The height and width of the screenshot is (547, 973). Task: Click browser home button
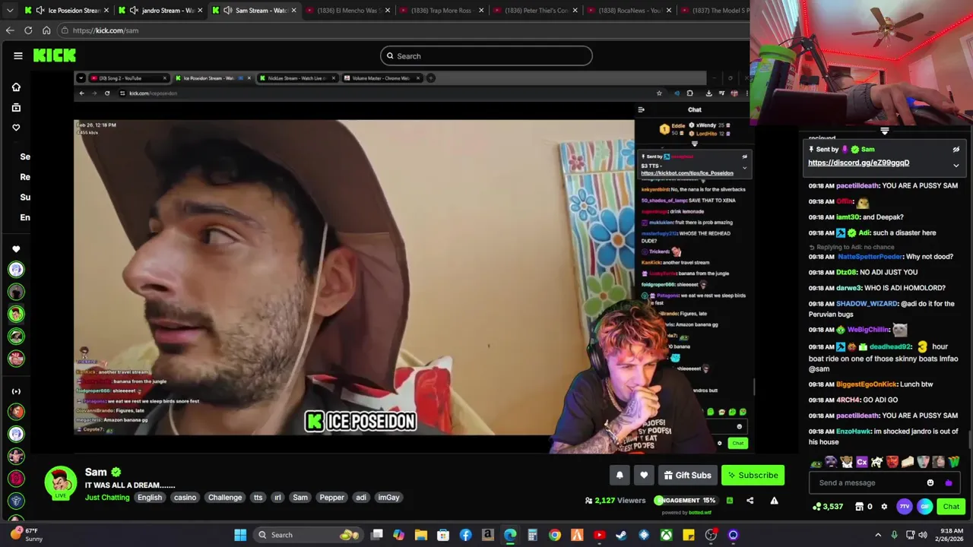coord(46,30)
